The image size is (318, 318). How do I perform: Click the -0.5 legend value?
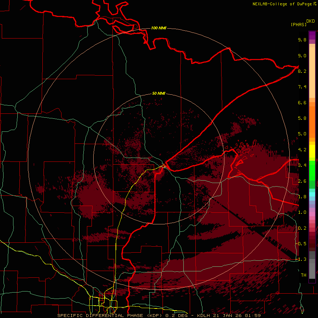click(301, 244)
